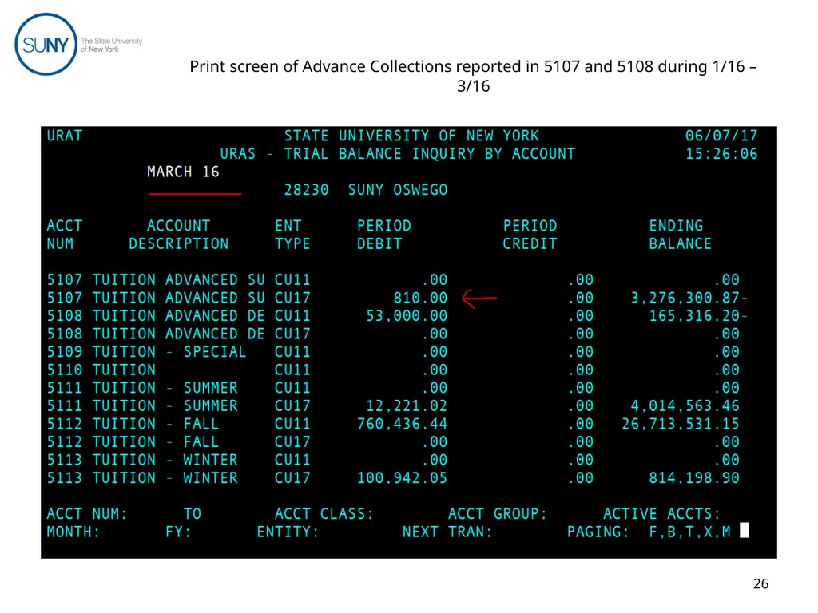Screen dimensions: 818x613
Task: Click the ACCT NUM column header
Action: pyautogui.click(x=64, y=235)
